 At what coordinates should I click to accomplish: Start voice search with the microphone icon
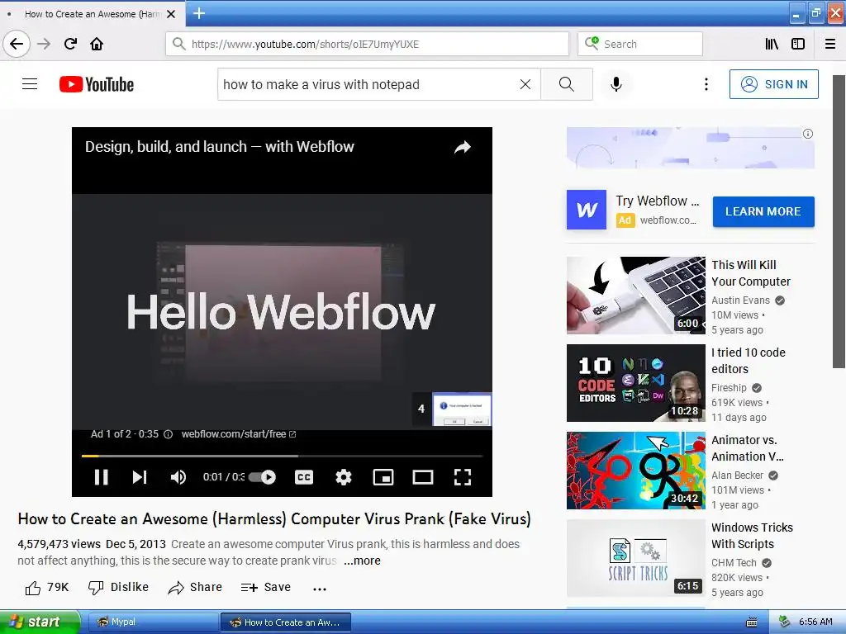tap(616, 84)
